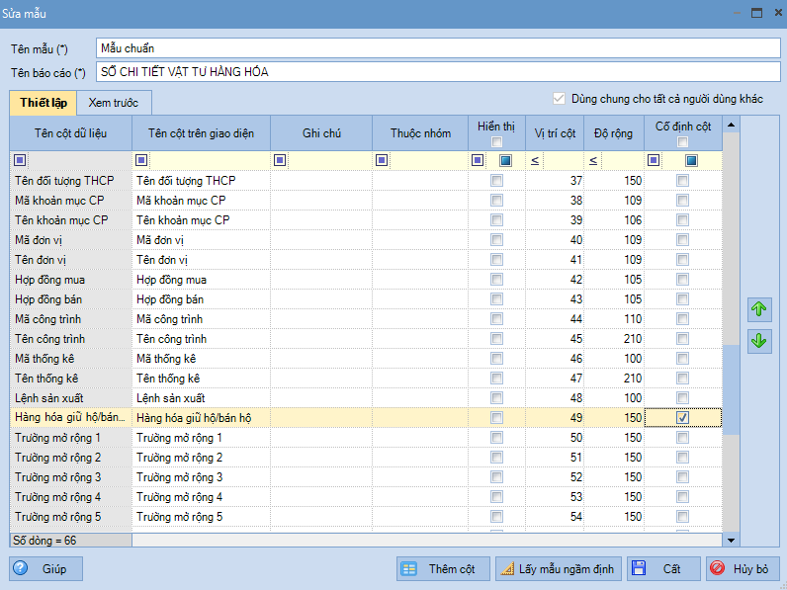The height and width of the screenshot is (590, 787).
Task: Click the Vị trí cột column header
Action: pyautogui.click(x=555, y=133)
